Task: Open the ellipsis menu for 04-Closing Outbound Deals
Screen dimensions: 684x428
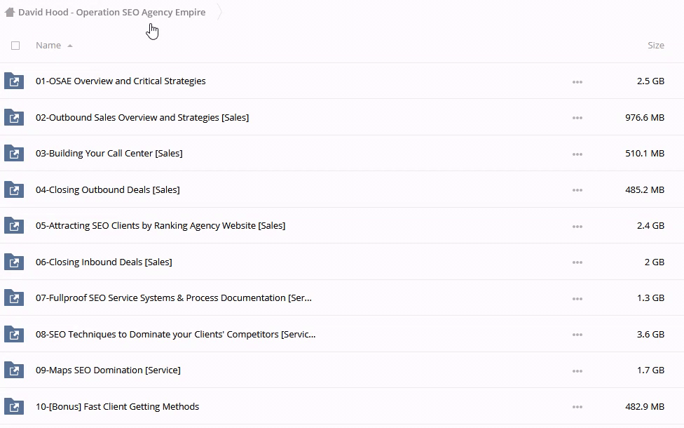Action: point(577,190)
